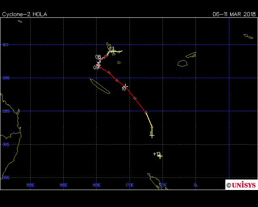
Task: Click the 20S latitude label
Action: coord(6,78)
